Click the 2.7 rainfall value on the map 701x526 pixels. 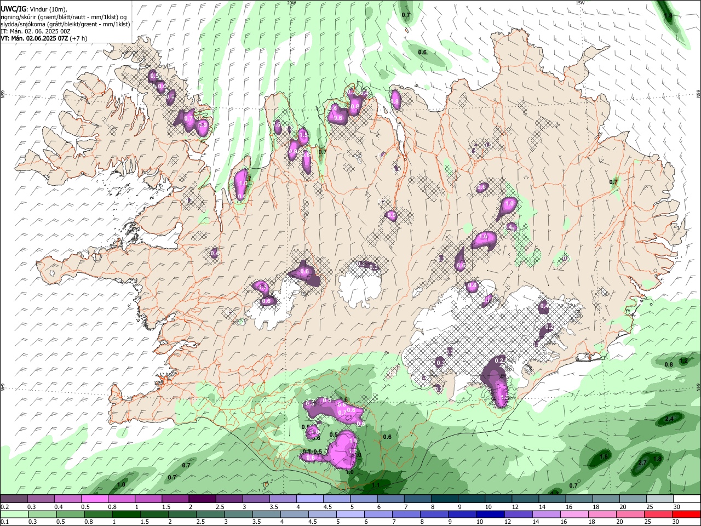point(643,463)
